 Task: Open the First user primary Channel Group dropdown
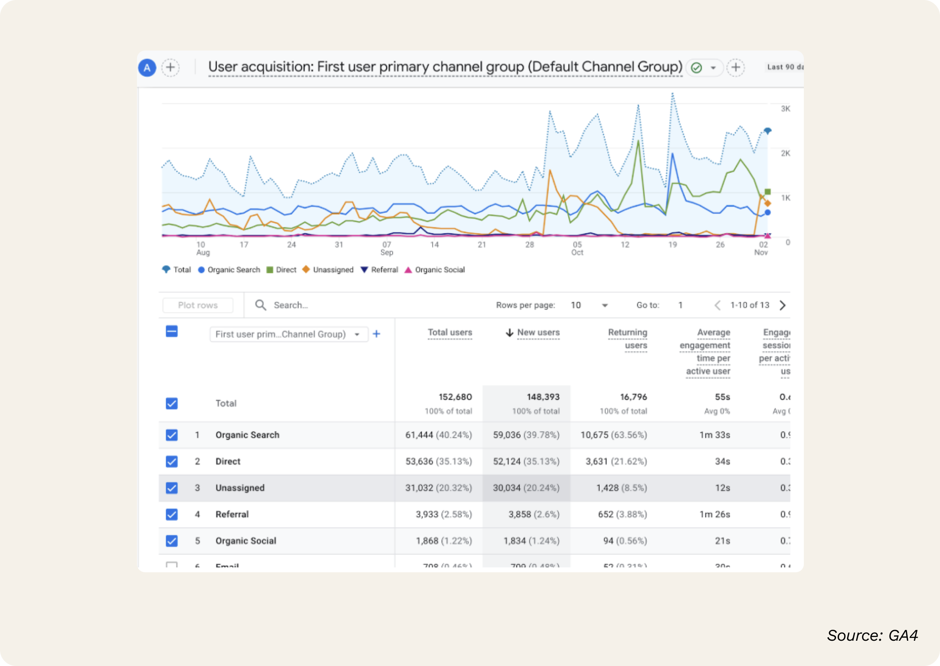[x=288, y=334]
